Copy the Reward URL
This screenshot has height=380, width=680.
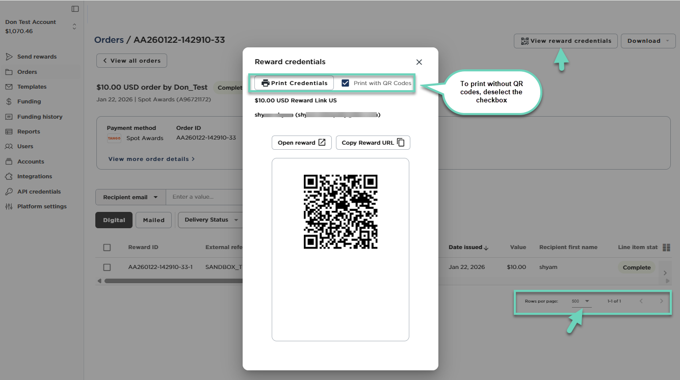[x=373, y=143]
